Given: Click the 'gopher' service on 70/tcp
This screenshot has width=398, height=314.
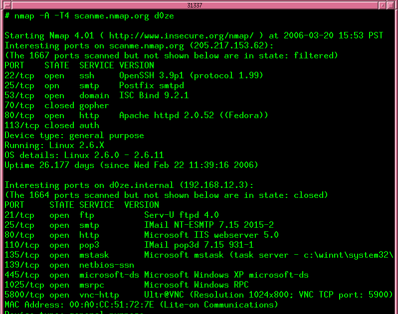Looking at the screenshot, I should pyautogui.click(x=94, y=106).
